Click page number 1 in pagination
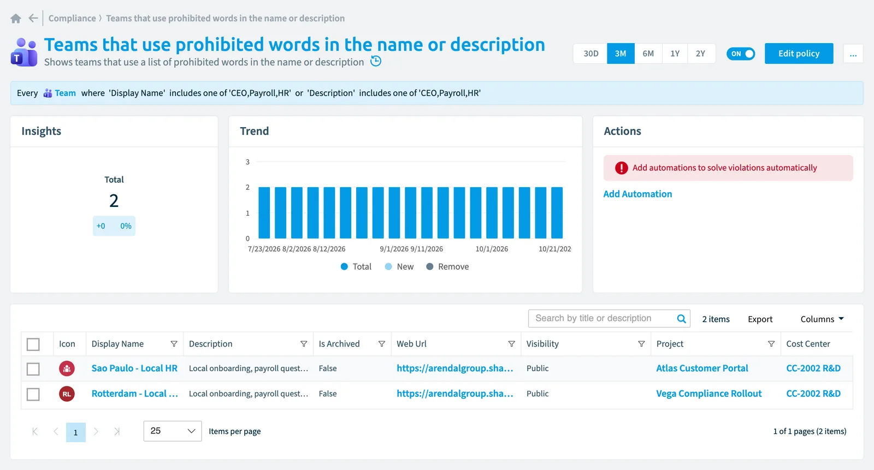The image size is (874, 470). [x=76, y=432]
